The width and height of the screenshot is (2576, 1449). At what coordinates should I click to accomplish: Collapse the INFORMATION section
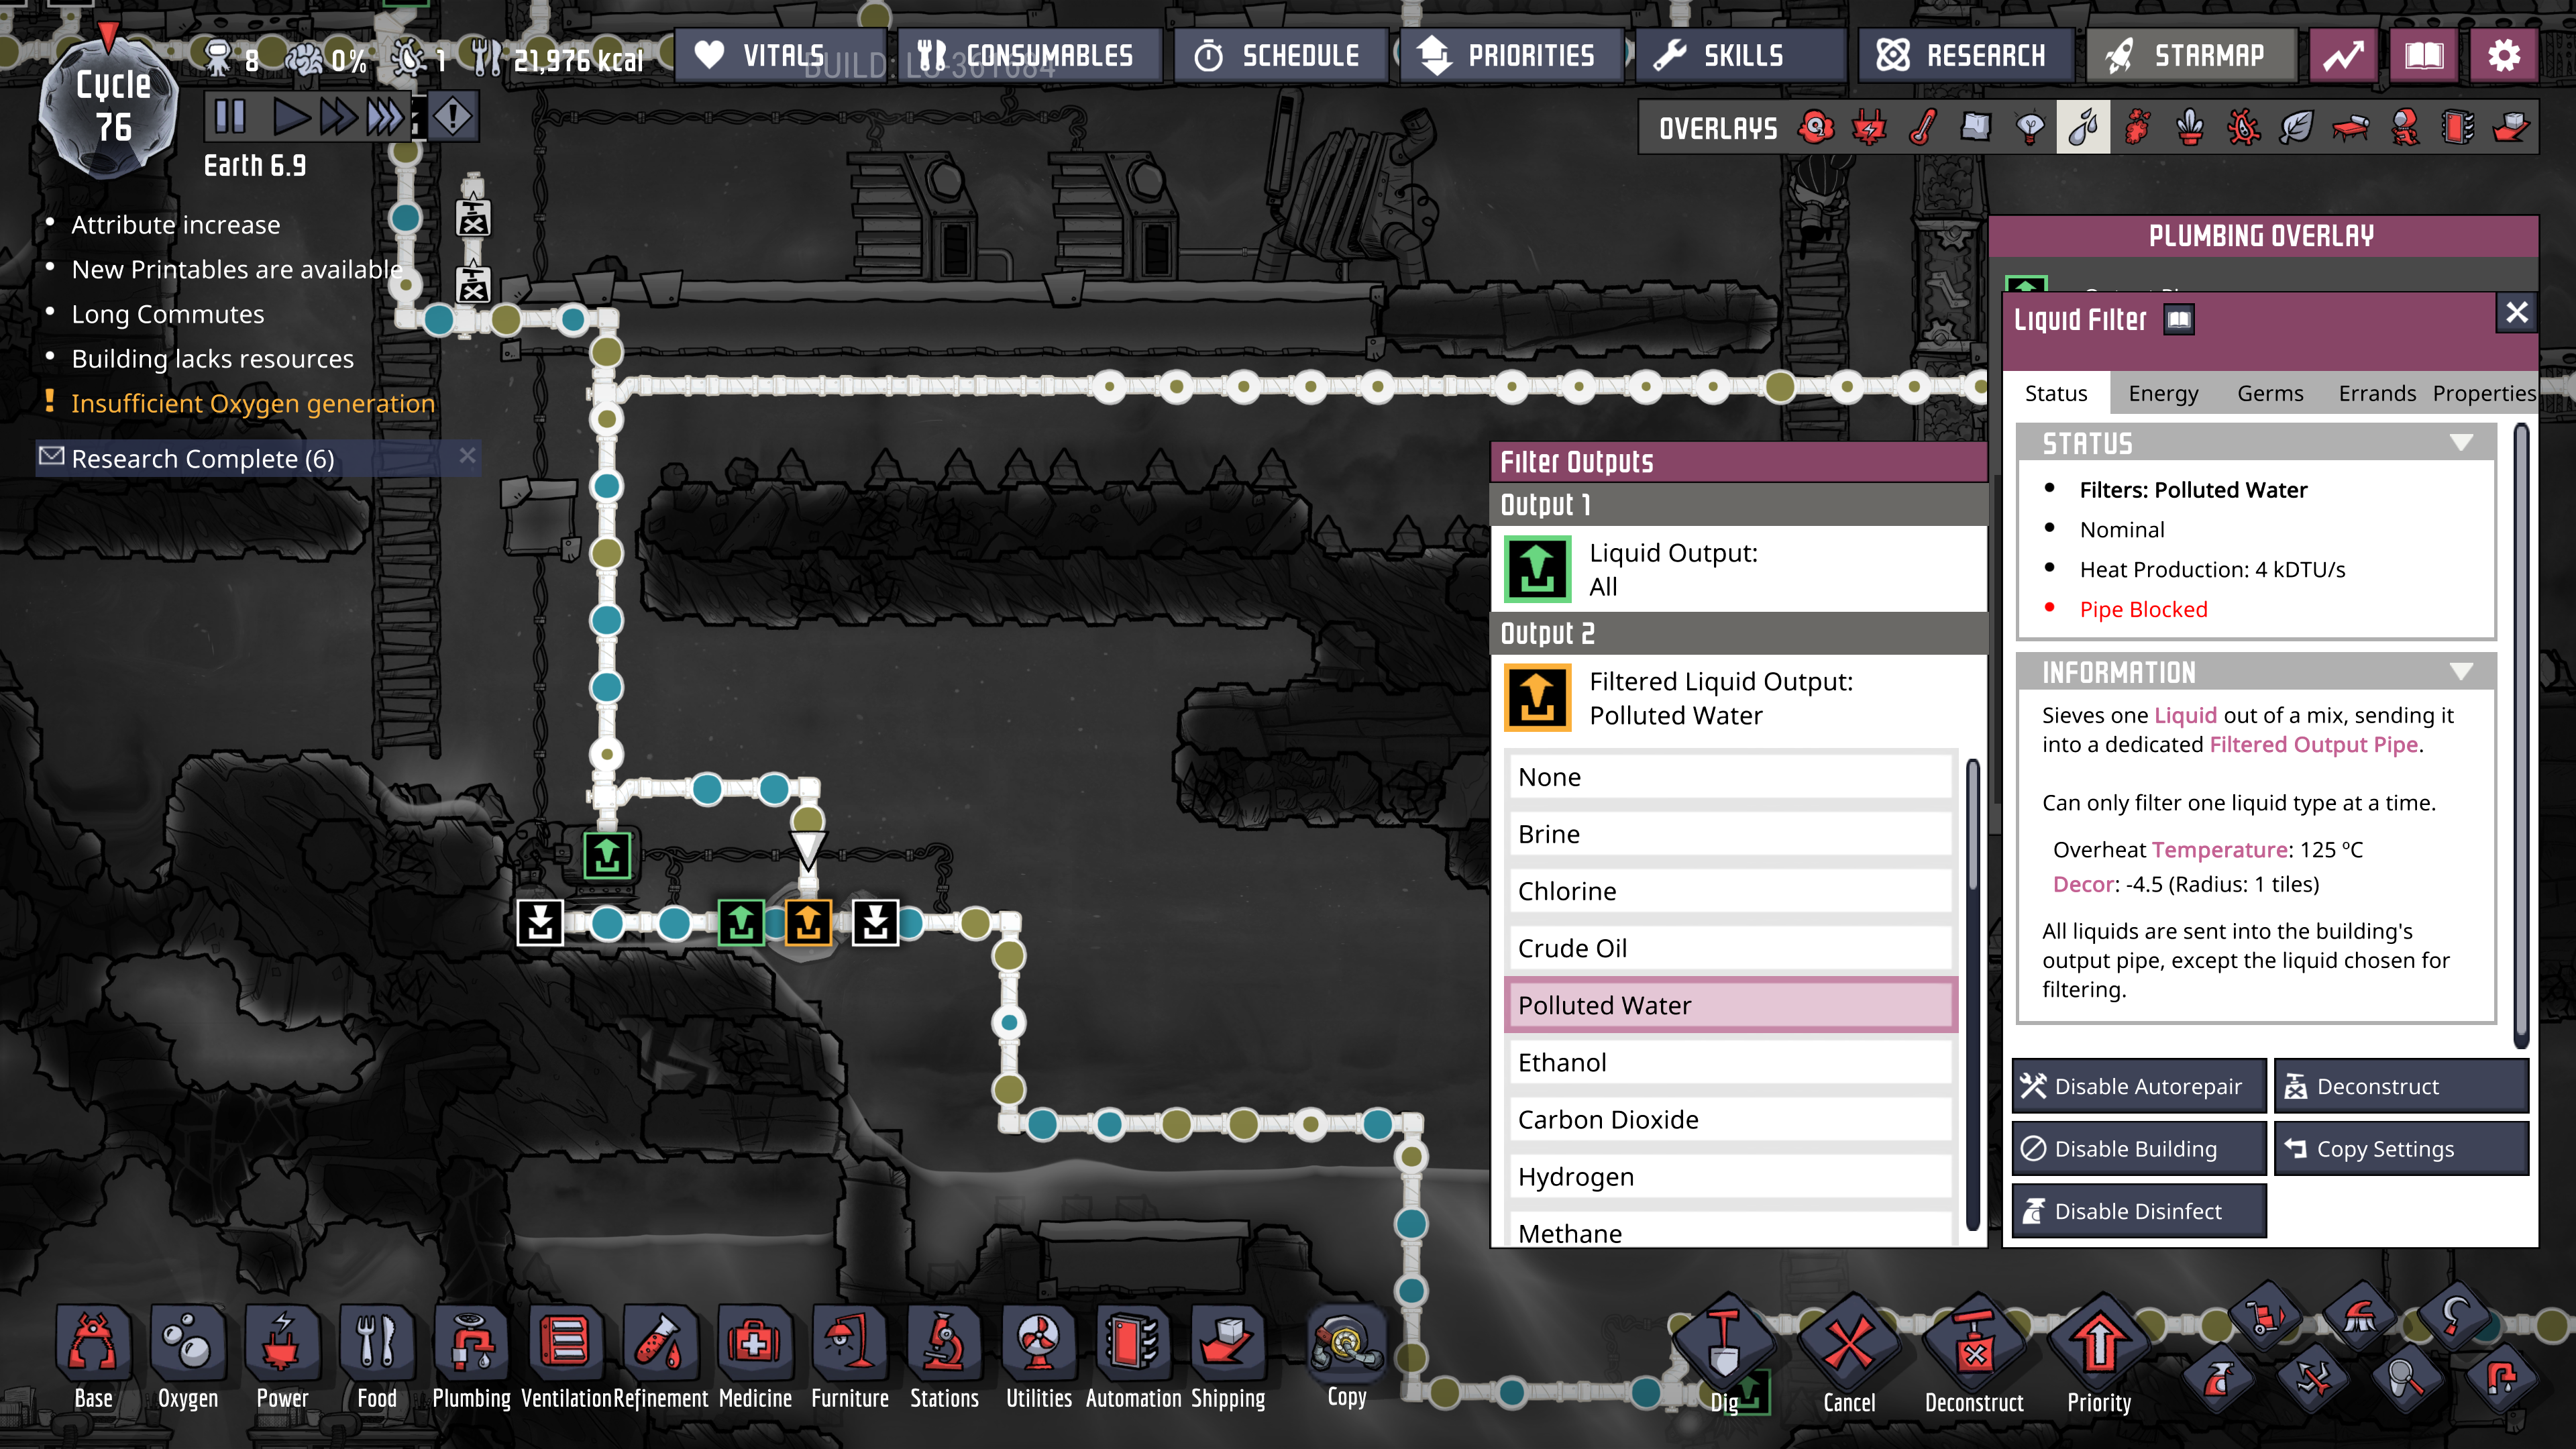pyautogui.click(x=2461, y=672)
